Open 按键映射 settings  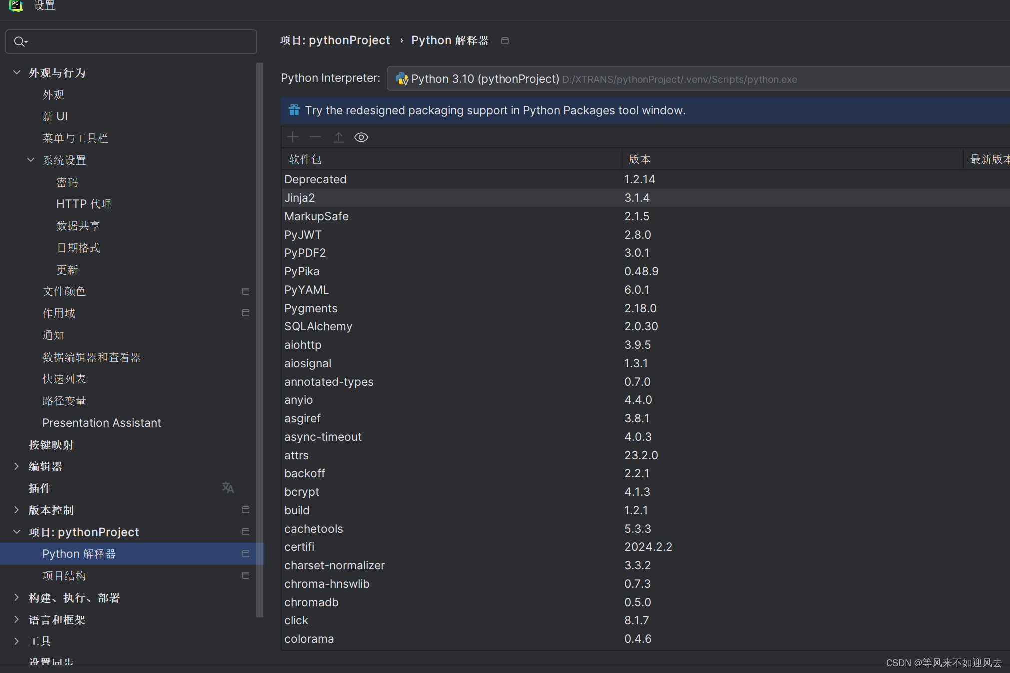coord(51,445)
